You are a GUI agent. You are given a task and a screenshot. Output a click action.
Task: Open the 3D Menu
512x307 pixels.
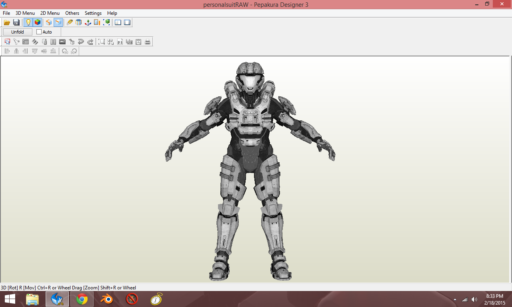point(25,13)
